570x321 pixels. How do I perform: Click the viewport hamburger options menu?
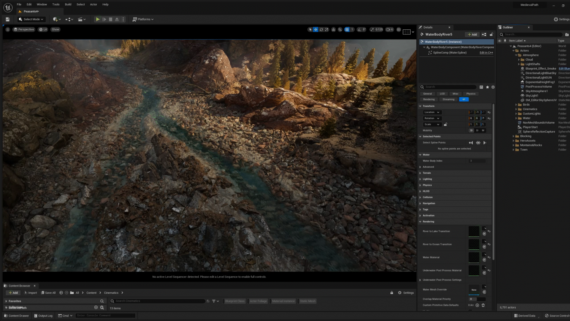8,29
